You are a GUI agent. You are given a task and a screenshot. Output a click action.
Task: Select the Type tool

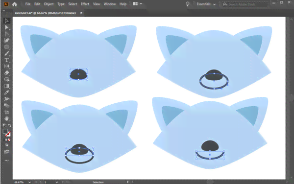[x=6, y=60]
